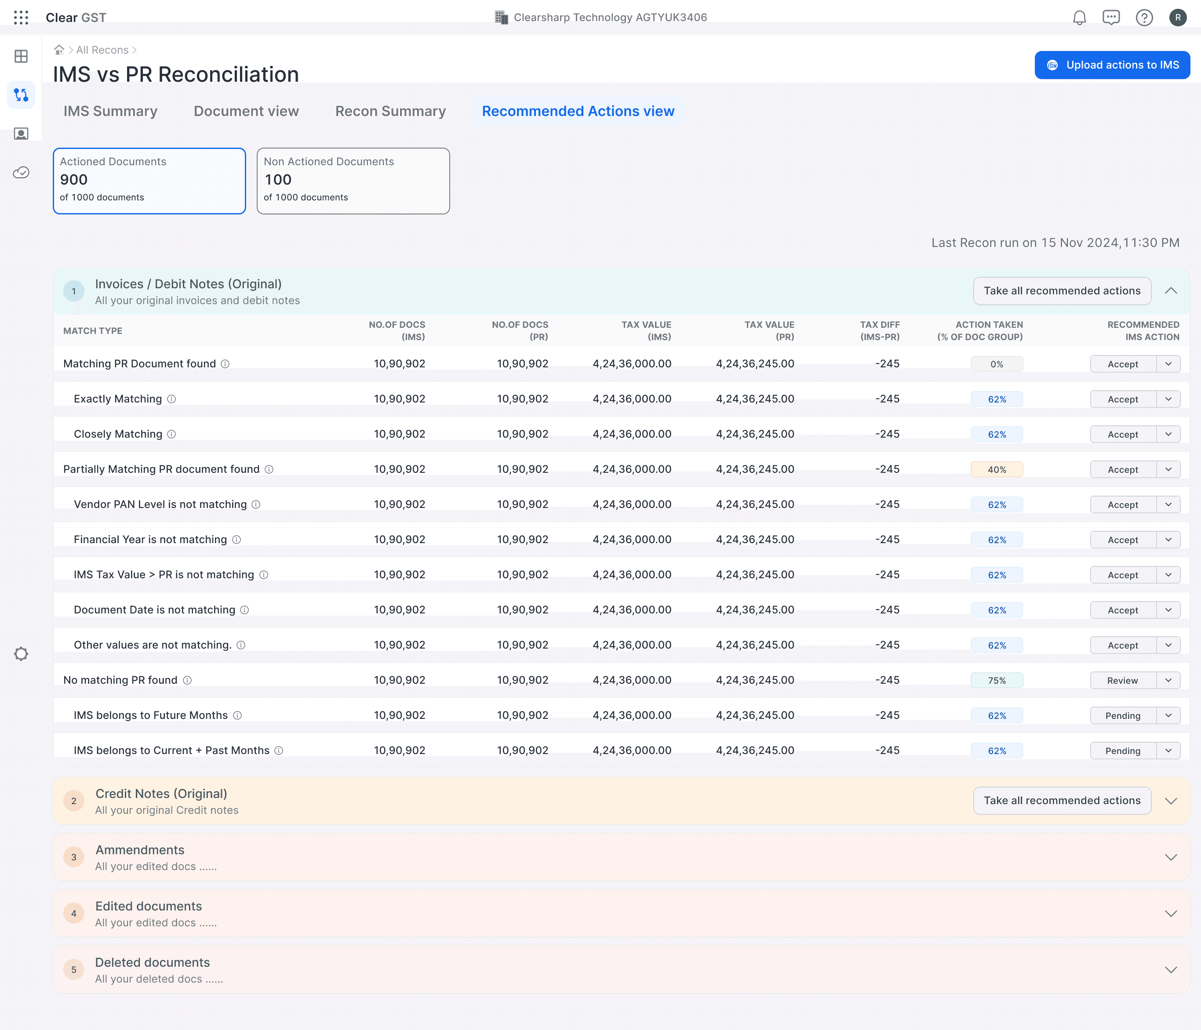Click the 40% action taken badge
This screenshot has height=1030, width=1201.
click(997, 469)
